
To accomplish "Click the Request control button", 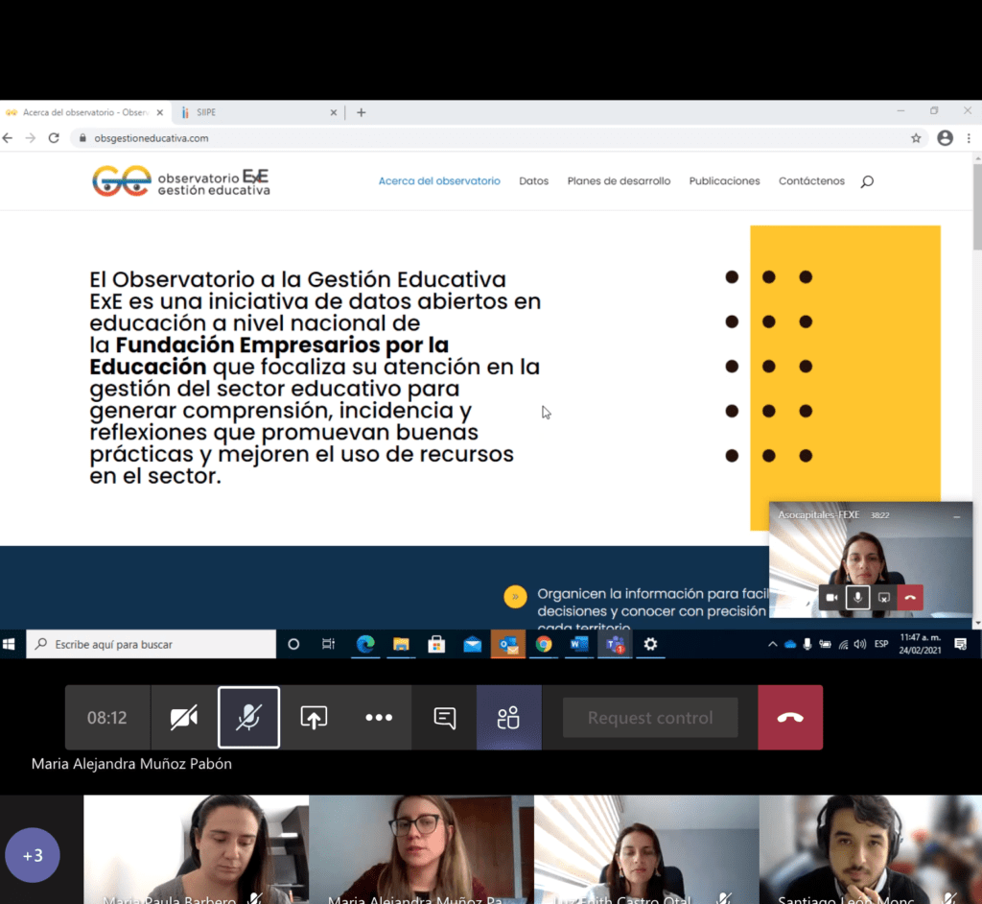I will click(x=650, y=717).
